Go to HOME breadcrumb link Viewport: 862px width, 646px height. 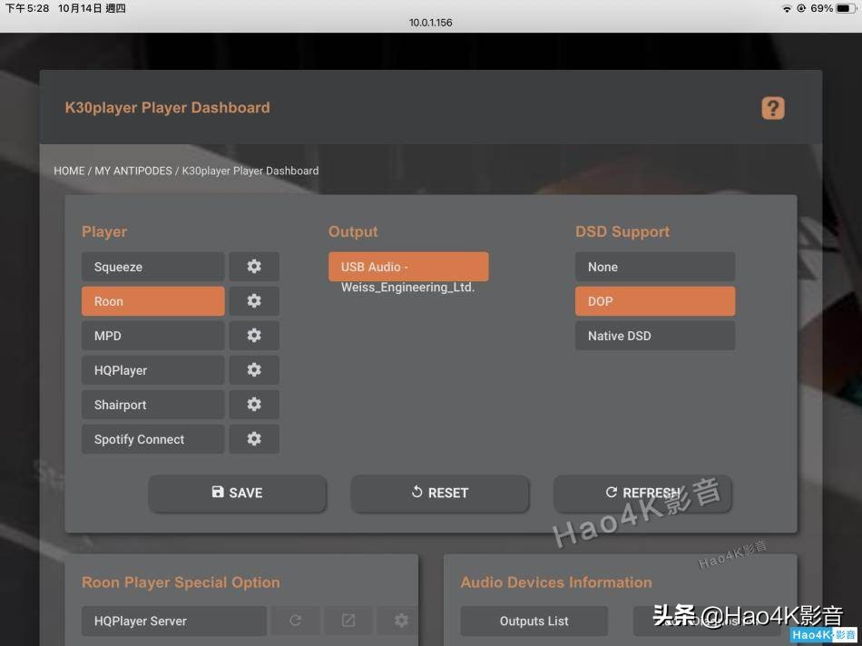click(69, 171)
